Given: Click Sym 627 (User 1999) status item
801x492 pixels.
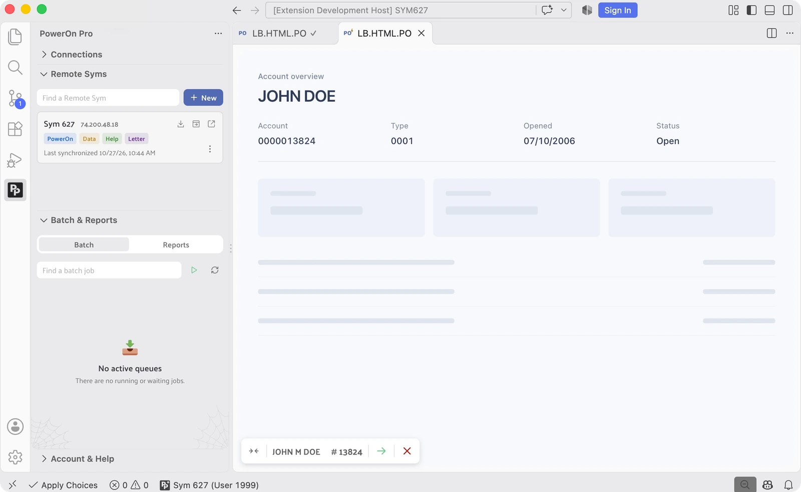Looking at the screenshot, I should (209, 484).
